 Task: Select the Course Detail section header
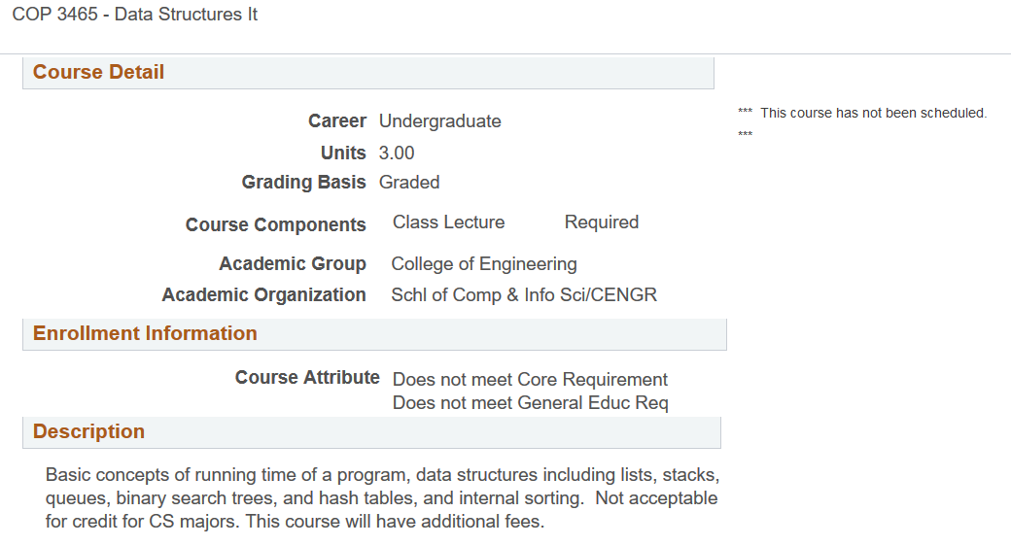(x=99, y=73)
